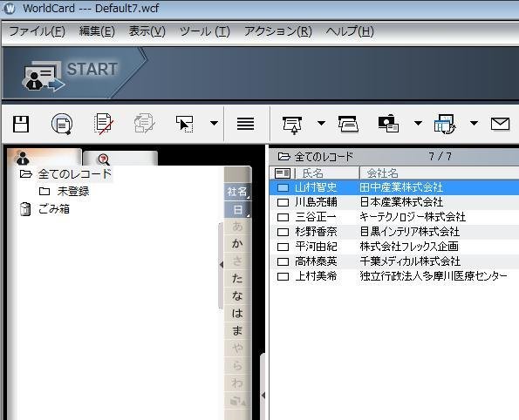The image size is (519, 420).
Task: Jump to ら index
Action: pyautogui.click(x=237, y=366)
